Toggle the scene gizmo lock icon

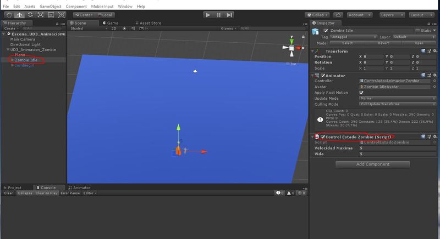303,37
